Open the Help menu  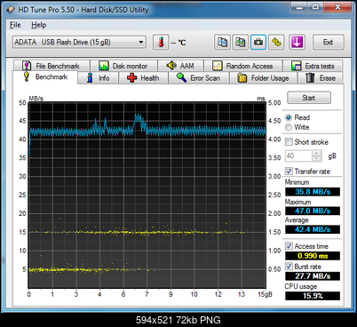39,25
